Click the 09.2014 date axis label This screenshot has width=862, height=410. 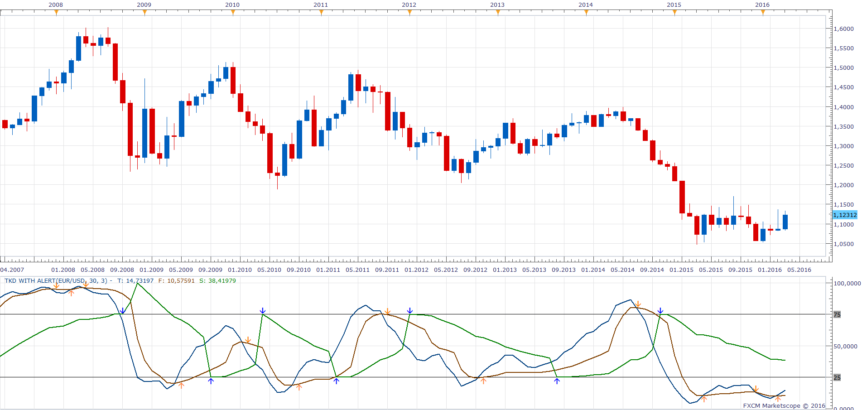[652, 270]
